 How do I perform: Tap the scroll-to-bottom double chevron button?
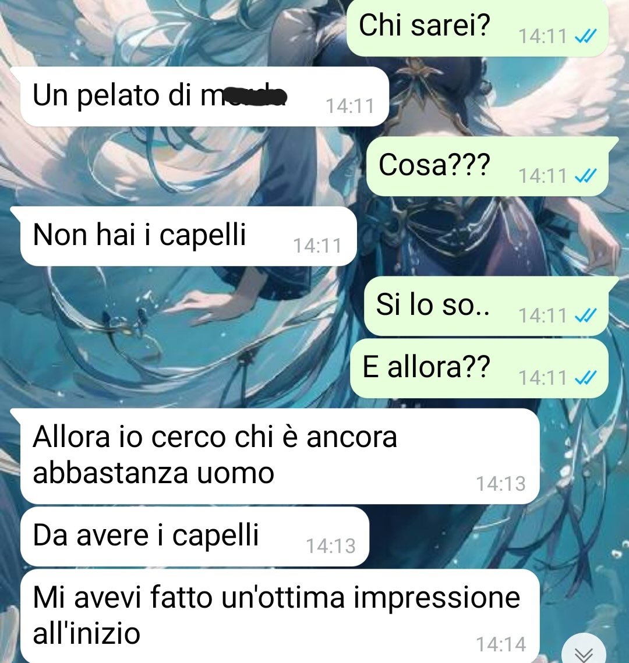pos(584,651)
